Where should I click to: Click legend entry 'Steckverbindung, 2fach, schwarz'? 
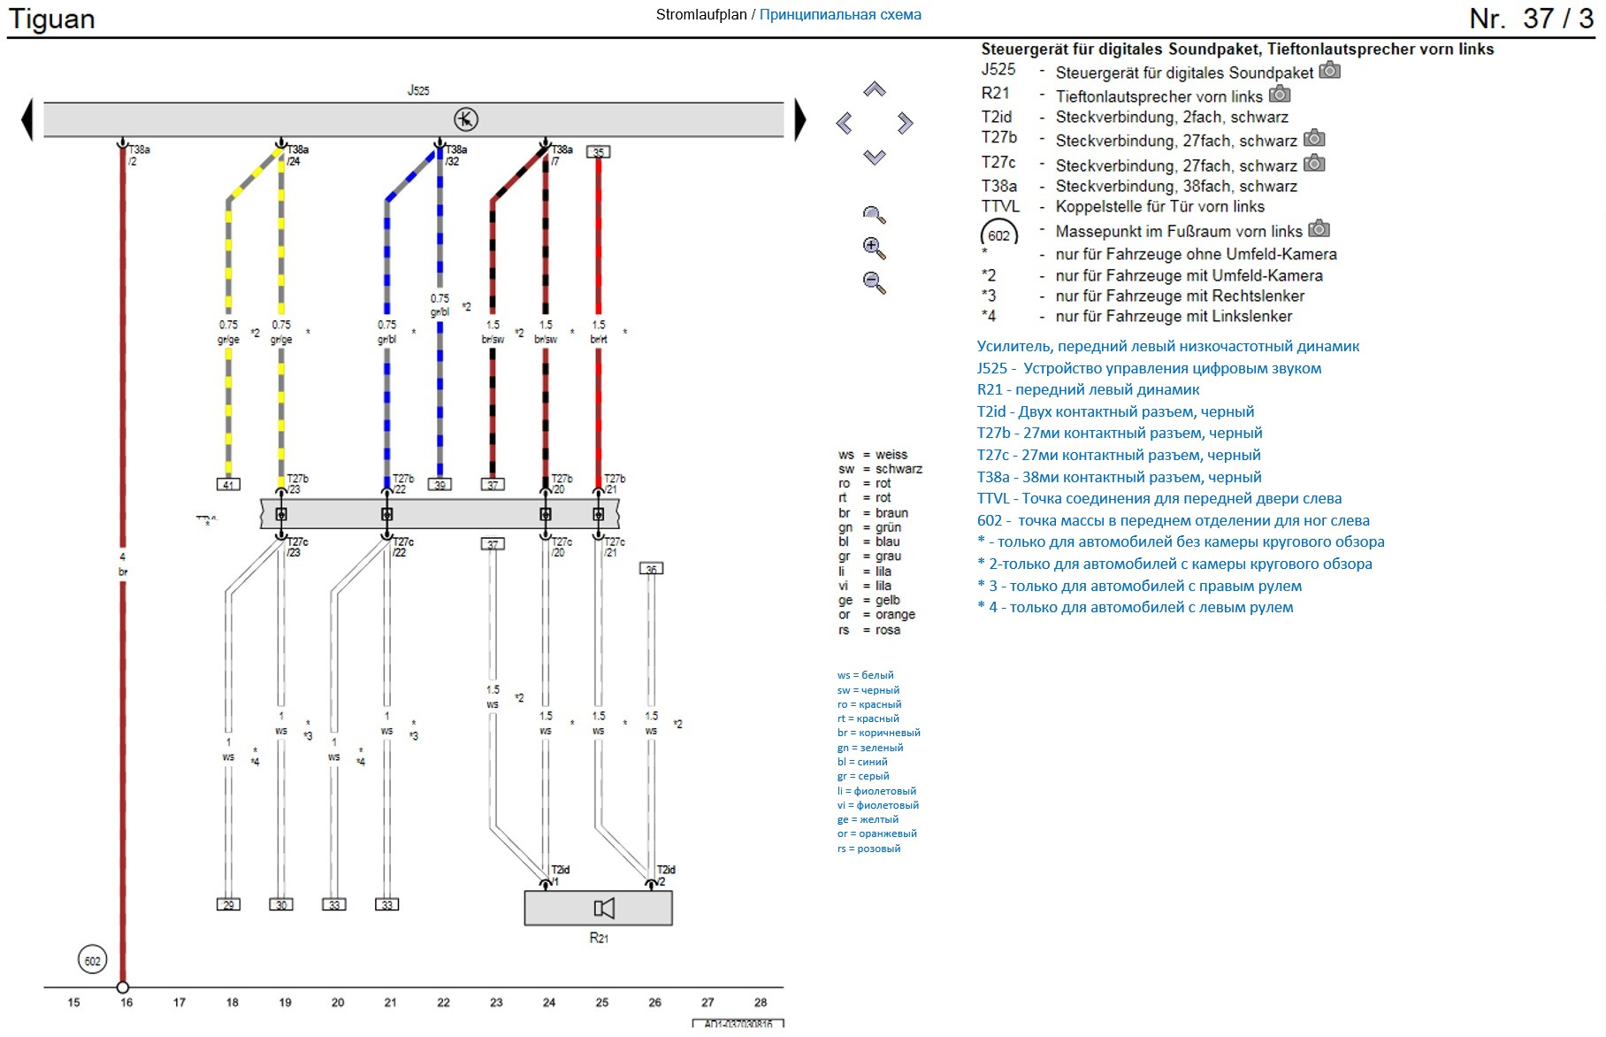1171,117
